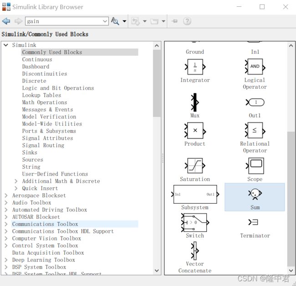Collapse the Simulink tree node
This screenshot has height=286, width=296.
(x=6, y=45)
